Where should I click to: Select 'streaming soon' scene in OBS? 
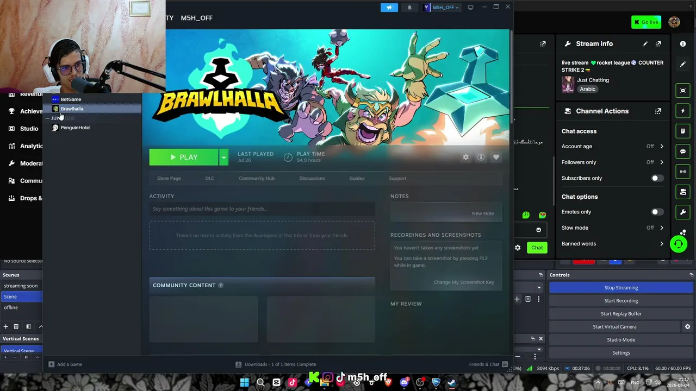pyautogui.click(x=21, y=286)
